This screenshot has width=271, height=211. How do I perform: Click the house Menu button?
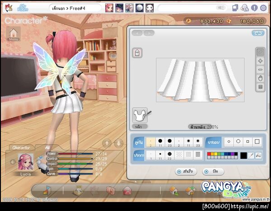click(14, 34)
